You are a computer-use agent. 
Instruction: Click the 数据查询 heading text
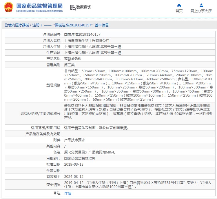point(84,7)
